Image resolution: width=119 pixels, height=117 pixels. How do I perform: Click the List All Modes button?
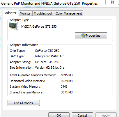click(24, 103)
